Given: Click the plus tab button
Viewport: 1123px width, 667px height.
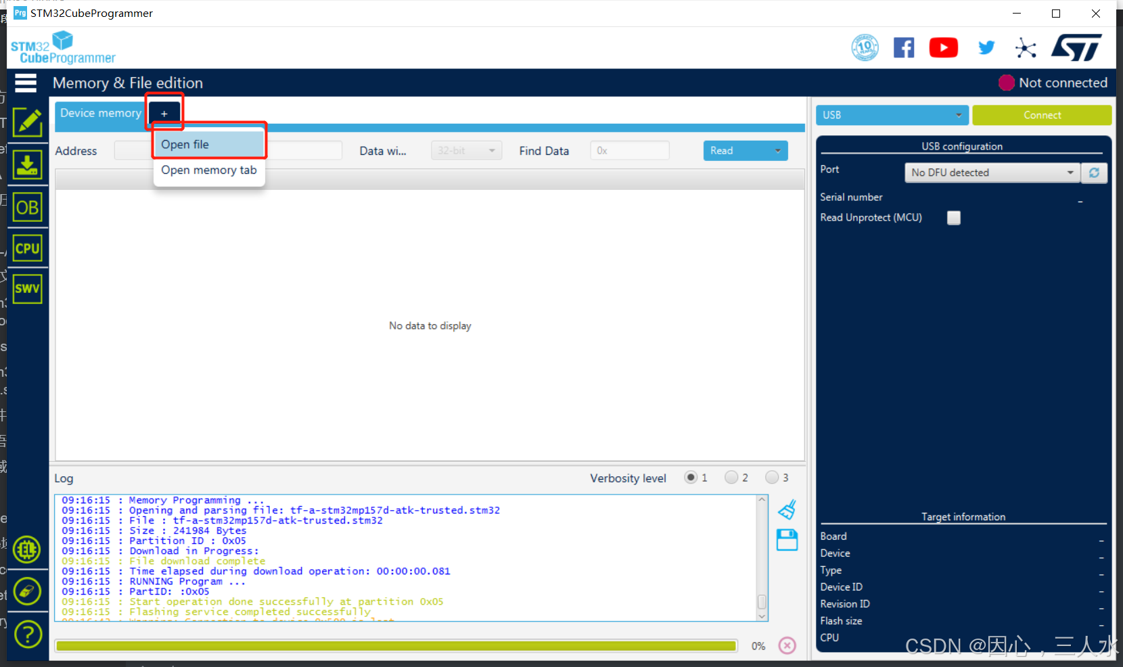Looking at the screenshot, I should point(164,114).
